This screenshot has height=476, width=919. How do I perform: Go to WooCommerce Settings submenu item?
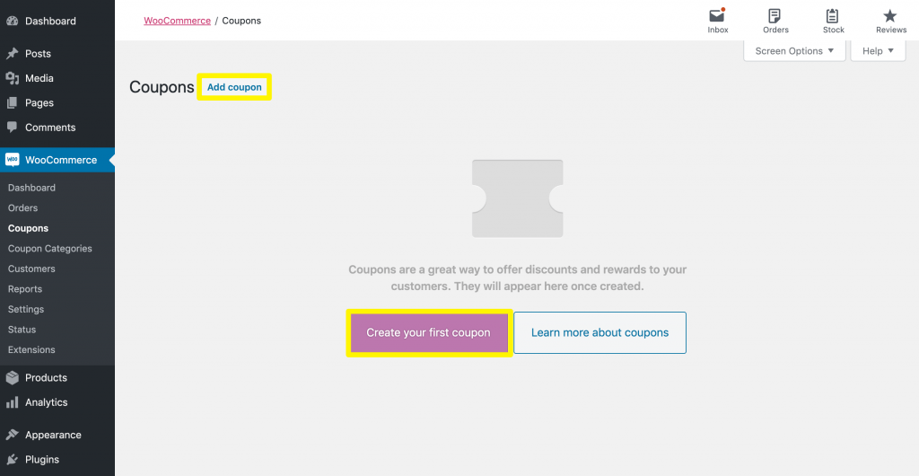point(26,309)
